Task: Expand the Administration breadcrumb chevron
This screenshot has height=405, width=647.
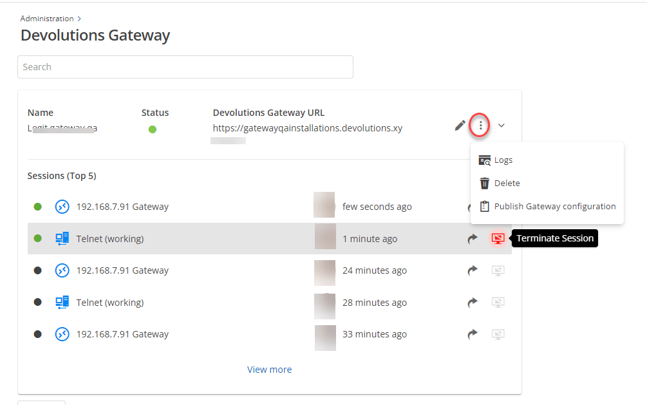Action: pyautogui.click(x=79, y=18)
